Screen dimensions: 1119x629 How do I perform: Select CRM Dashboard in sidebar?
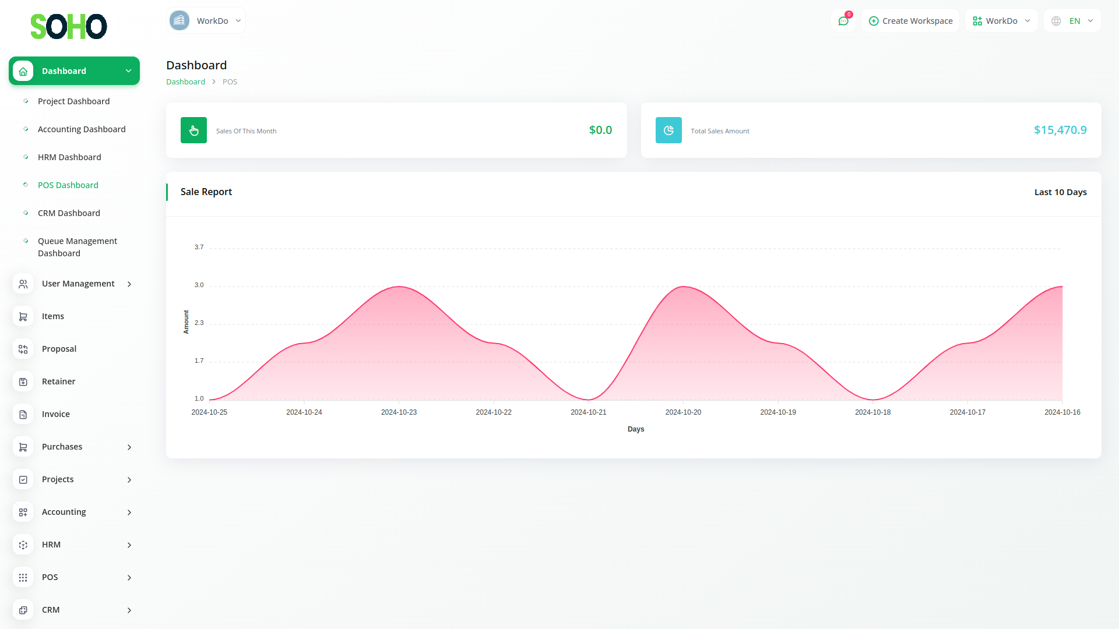coord(69,213)
